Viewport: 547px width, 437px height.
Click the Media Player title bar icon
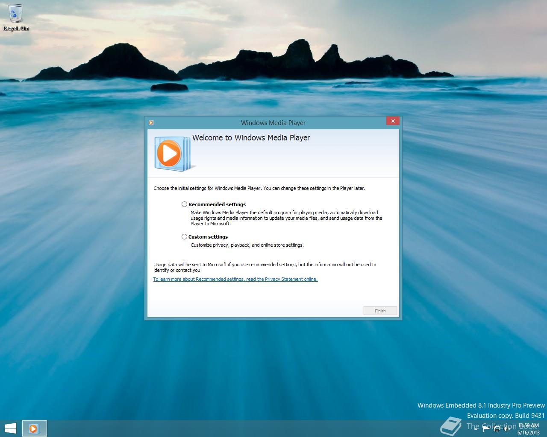tap(151, 122)
